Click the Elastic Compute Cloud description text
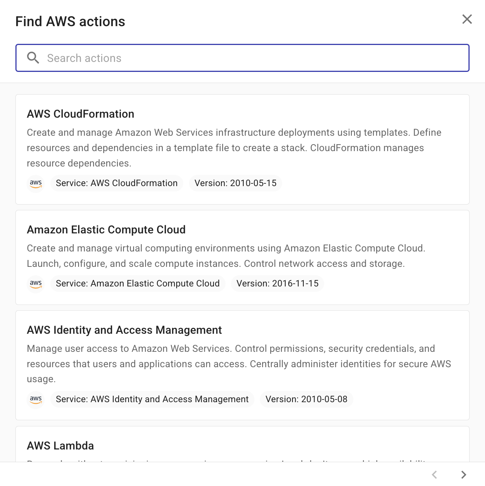Image resolution: width=485 pixels, height=486 pixels. coord(226,256)
